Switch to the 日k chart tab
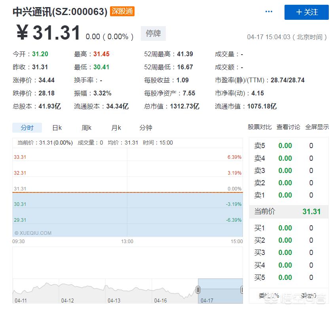The height and width of the screenshot is (310, 332). [x=57, y=128]
